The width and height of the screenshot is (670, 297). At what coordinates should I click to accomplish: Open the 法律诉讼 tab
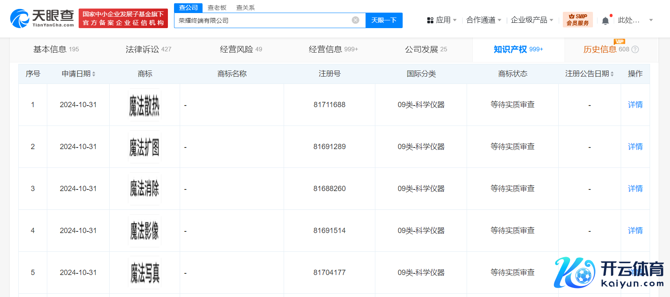coord(148,49)
